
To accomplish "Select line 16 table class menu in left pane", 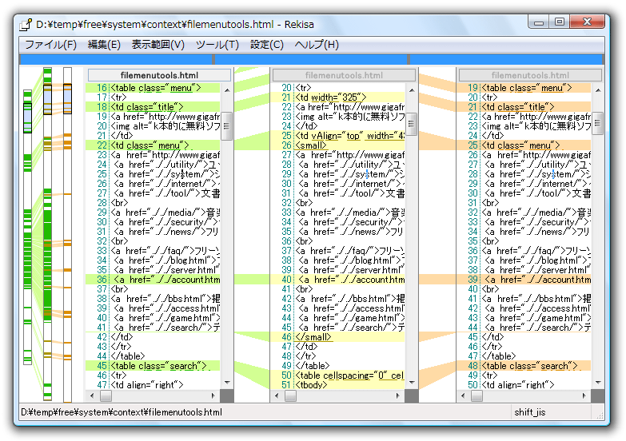I will coord(153,88).
